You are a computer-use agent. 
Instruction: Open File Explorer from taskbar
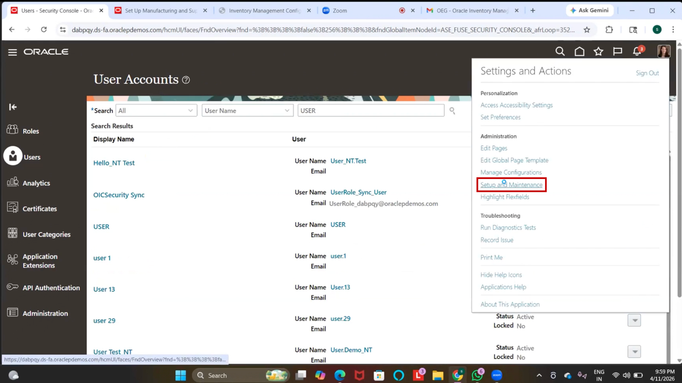(x=438, y=375)
